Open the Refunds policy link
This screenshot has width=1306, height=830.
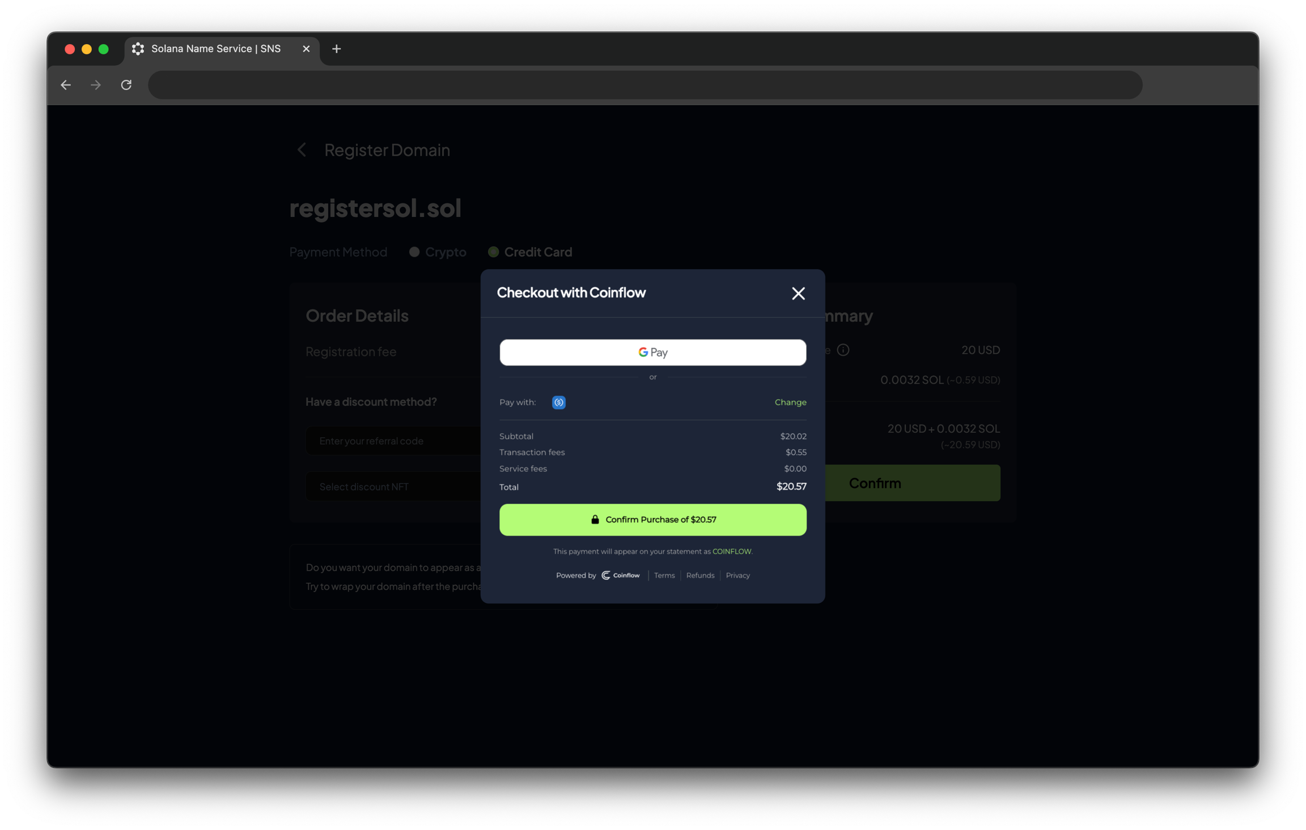coord(700,576)
